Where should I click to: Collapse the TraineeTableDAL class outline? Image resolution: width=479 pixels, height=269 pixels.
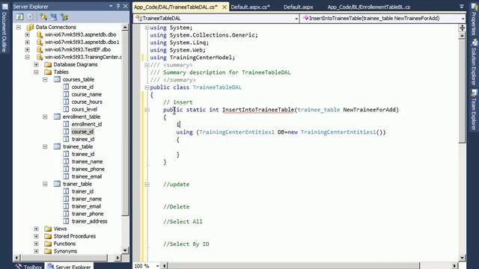147,87
